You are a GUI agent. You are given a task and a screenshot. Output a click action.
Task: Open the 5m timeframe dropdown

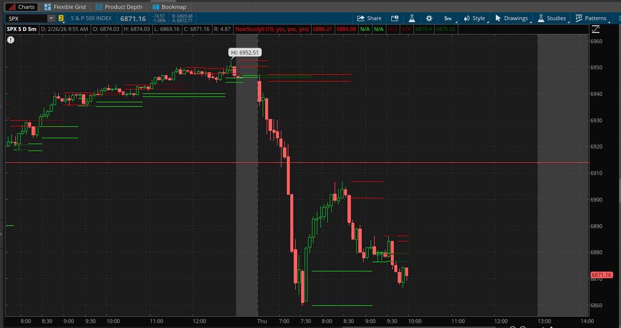click(x=448, y=18)
